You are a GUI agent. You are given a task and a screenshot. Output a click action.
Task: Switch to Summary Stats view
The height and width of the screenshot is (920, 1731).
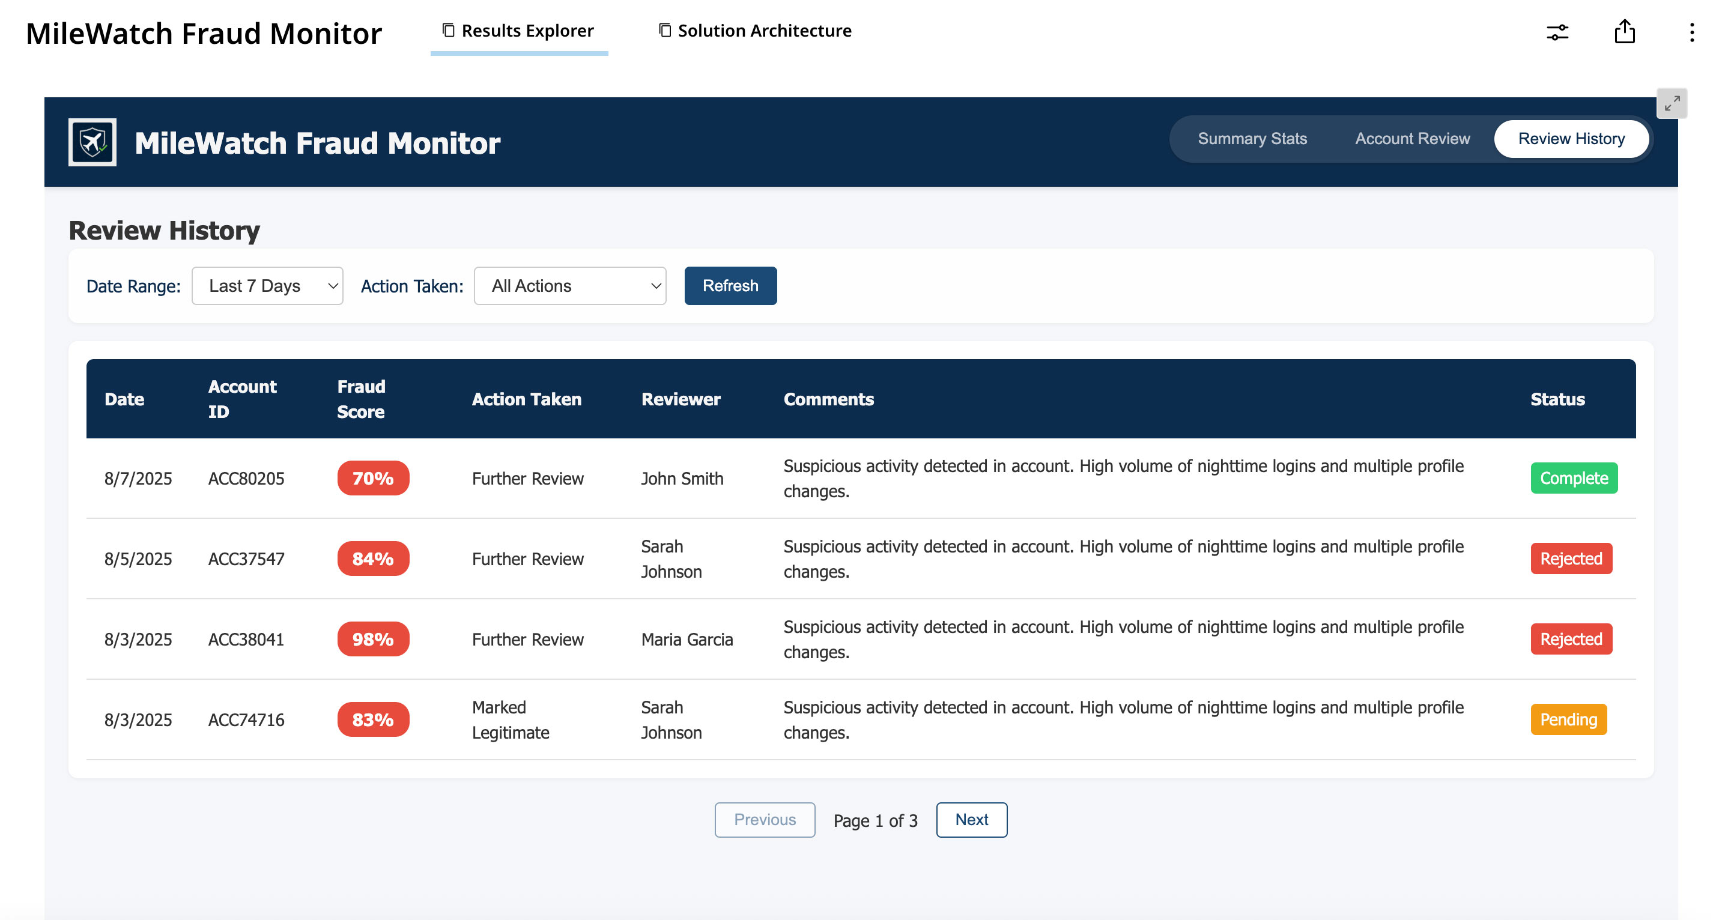tap(1252, 139)
